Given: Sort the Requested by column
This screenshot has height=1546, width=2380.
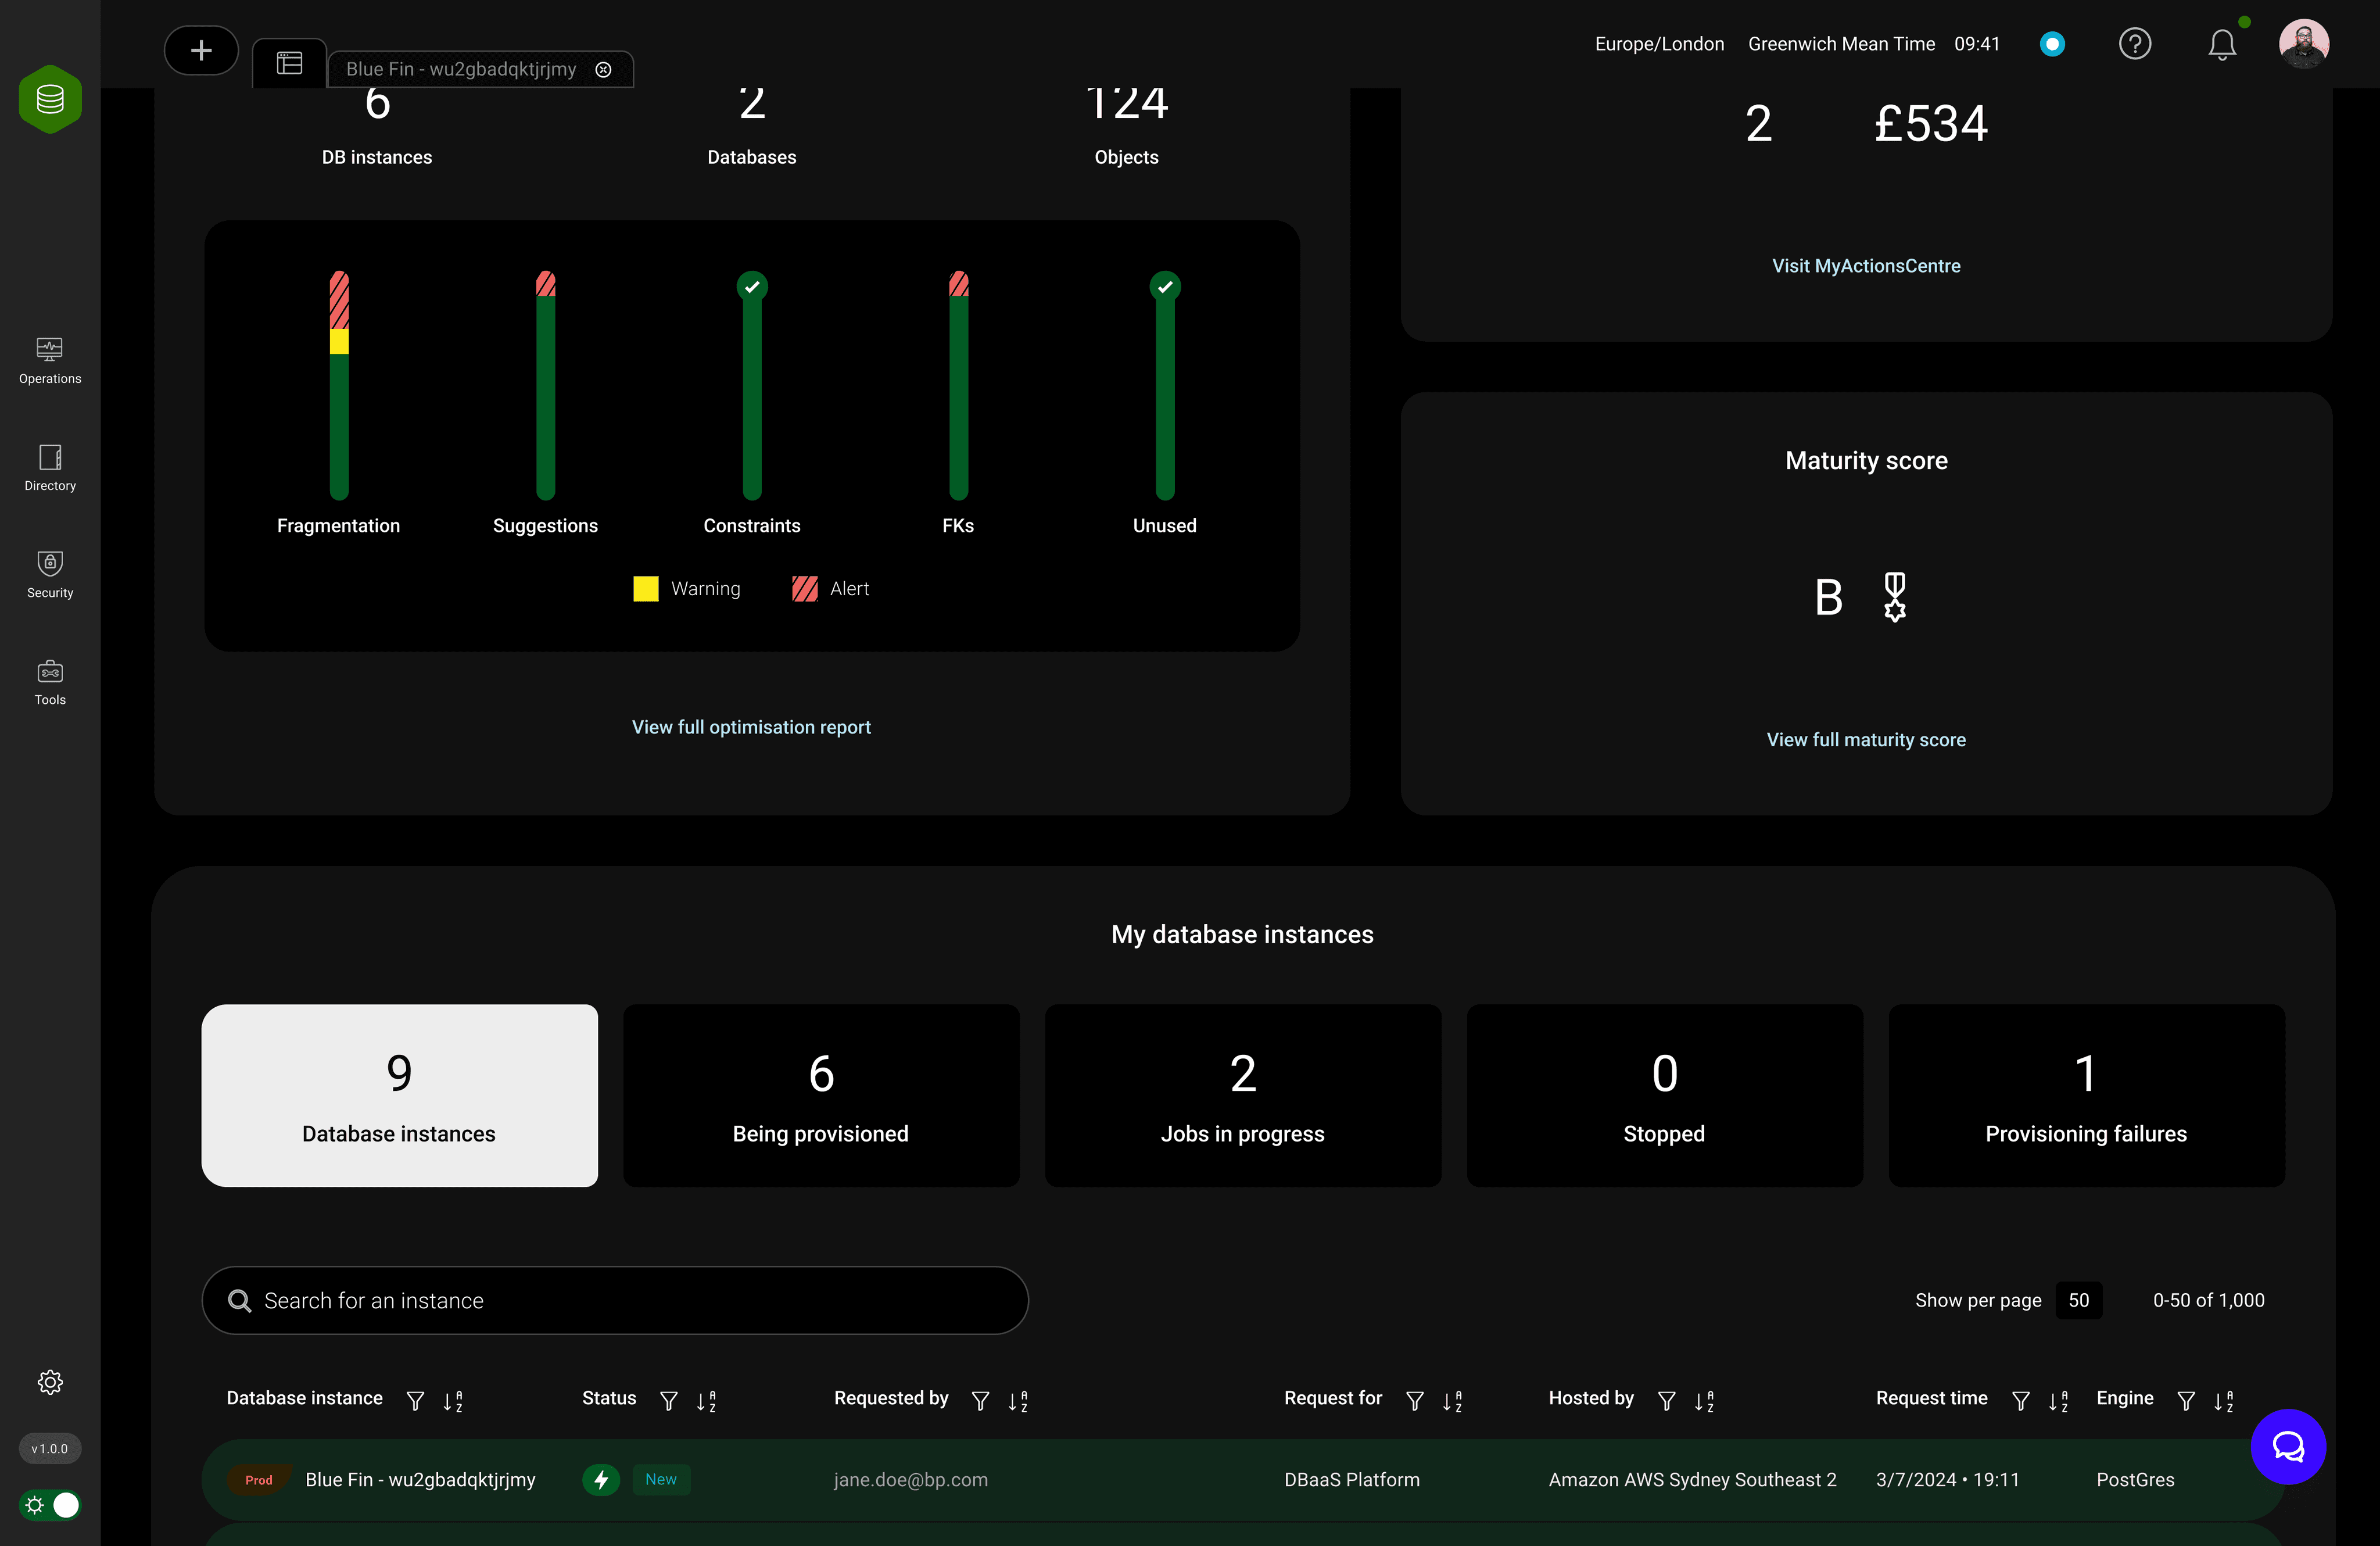Looking at the screenshot, I should 1018,1400.
